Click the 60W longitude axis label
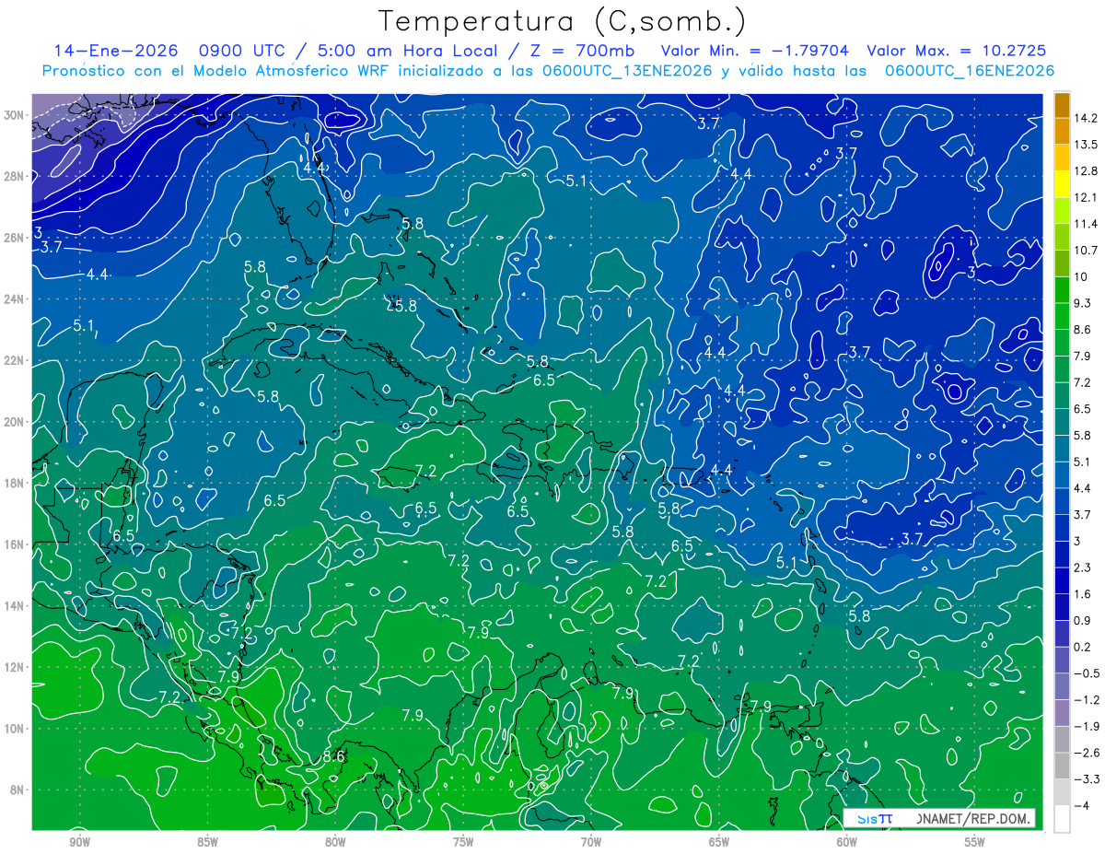The image size is (1105, 854). pos(847,842)
